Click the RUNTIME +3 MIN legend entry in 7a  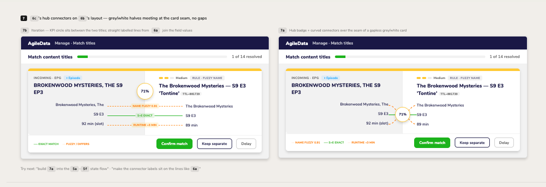(x=361, y=142)
